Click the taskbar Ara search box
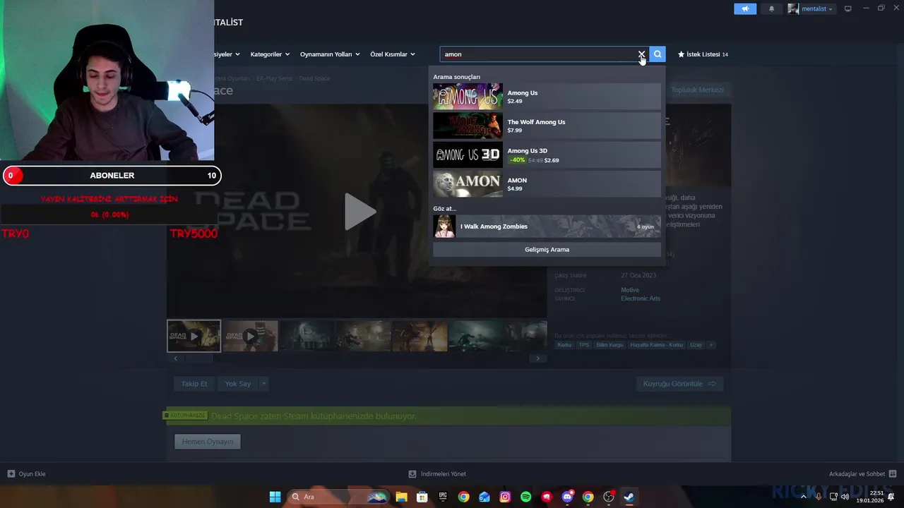The height and width of the screenshot is (508, 904). 339,497
